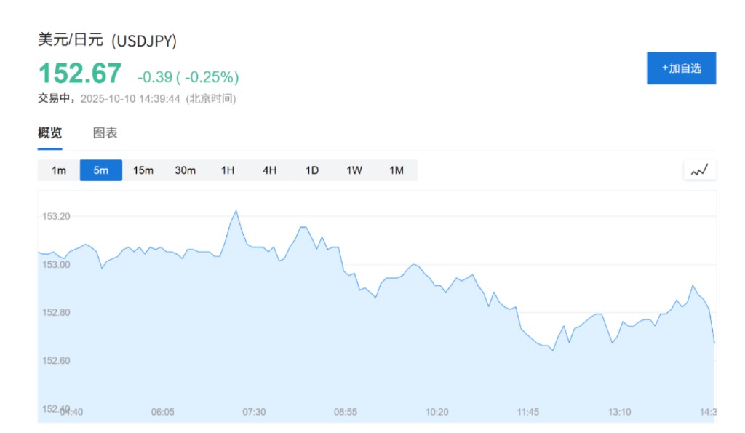Click the 07:30 time axis label

(254, 412)
